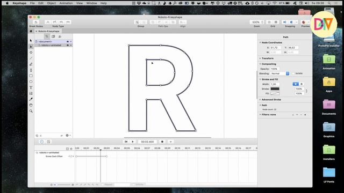Select the Ellipse tool
Image resolution: width=344 pixels, height=193 pixels.
tap(31, 81)
